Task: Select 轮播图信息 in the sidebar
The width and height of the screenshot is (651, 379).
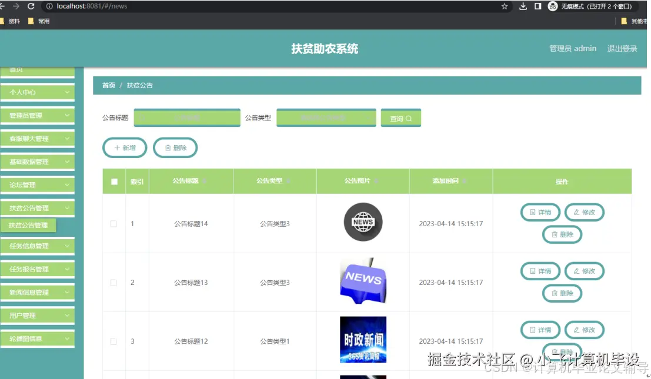Action: pyautogui.click(x=38, y=338)
